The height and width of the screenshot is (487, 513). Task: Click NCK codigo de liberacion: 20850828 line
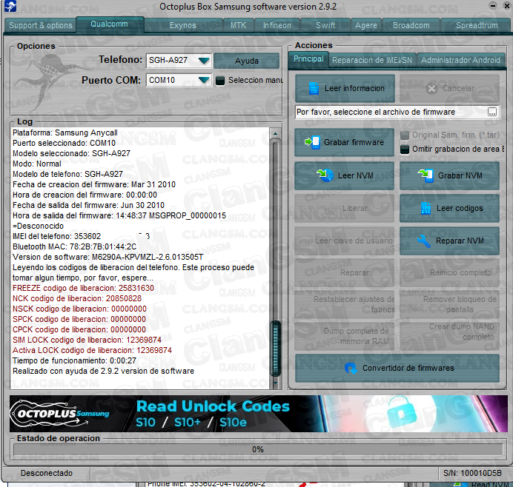[77, 298]
